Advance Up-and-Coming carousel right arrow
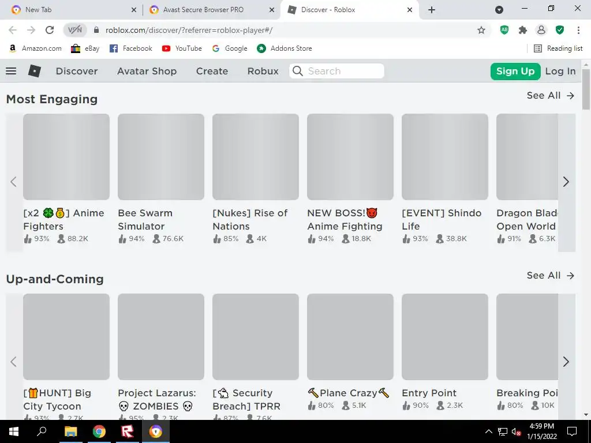 click(566, 362)
